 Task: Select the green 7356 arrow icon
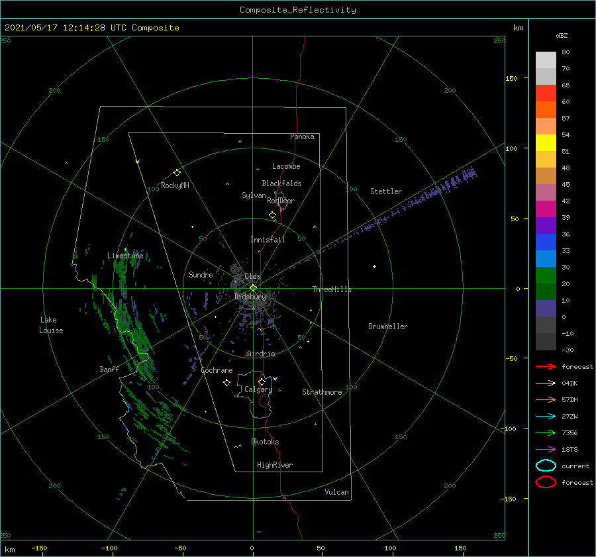[x=546, y=432]
